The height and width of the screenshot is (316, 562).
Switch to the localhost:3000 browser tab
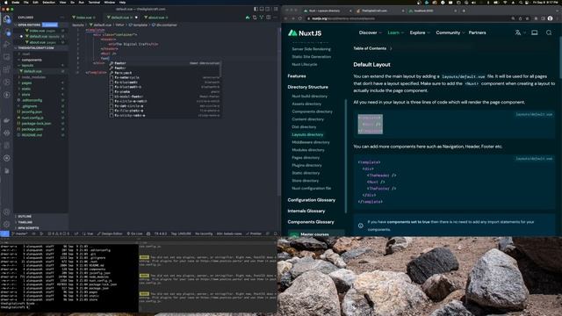(433, 11)
